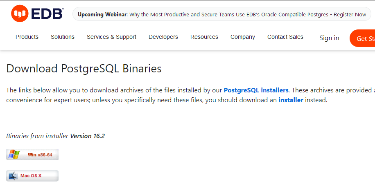Go to Contact Sales
This screenshot has width=375, height=186.
tap(285, 37)
